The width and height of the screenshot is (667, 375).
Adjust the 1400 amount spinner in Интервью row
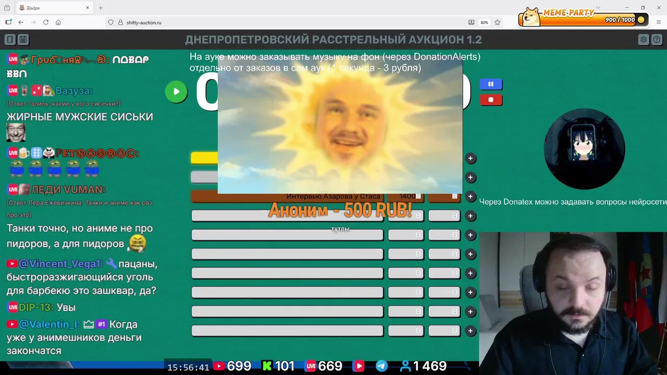point(418,196)
